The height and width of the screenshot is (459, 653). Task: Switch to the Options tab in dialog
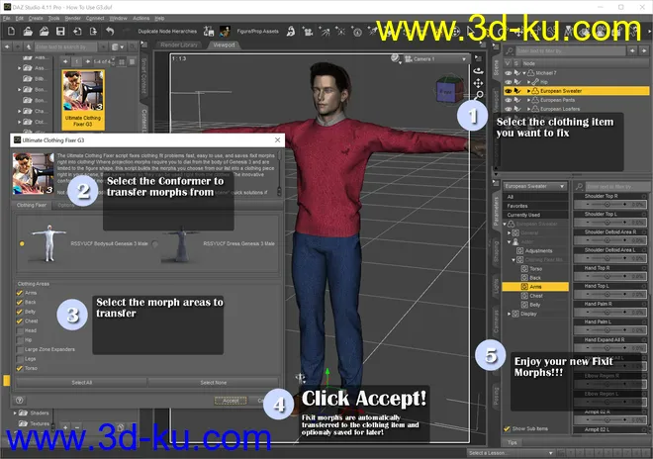[x=65, y=205]
